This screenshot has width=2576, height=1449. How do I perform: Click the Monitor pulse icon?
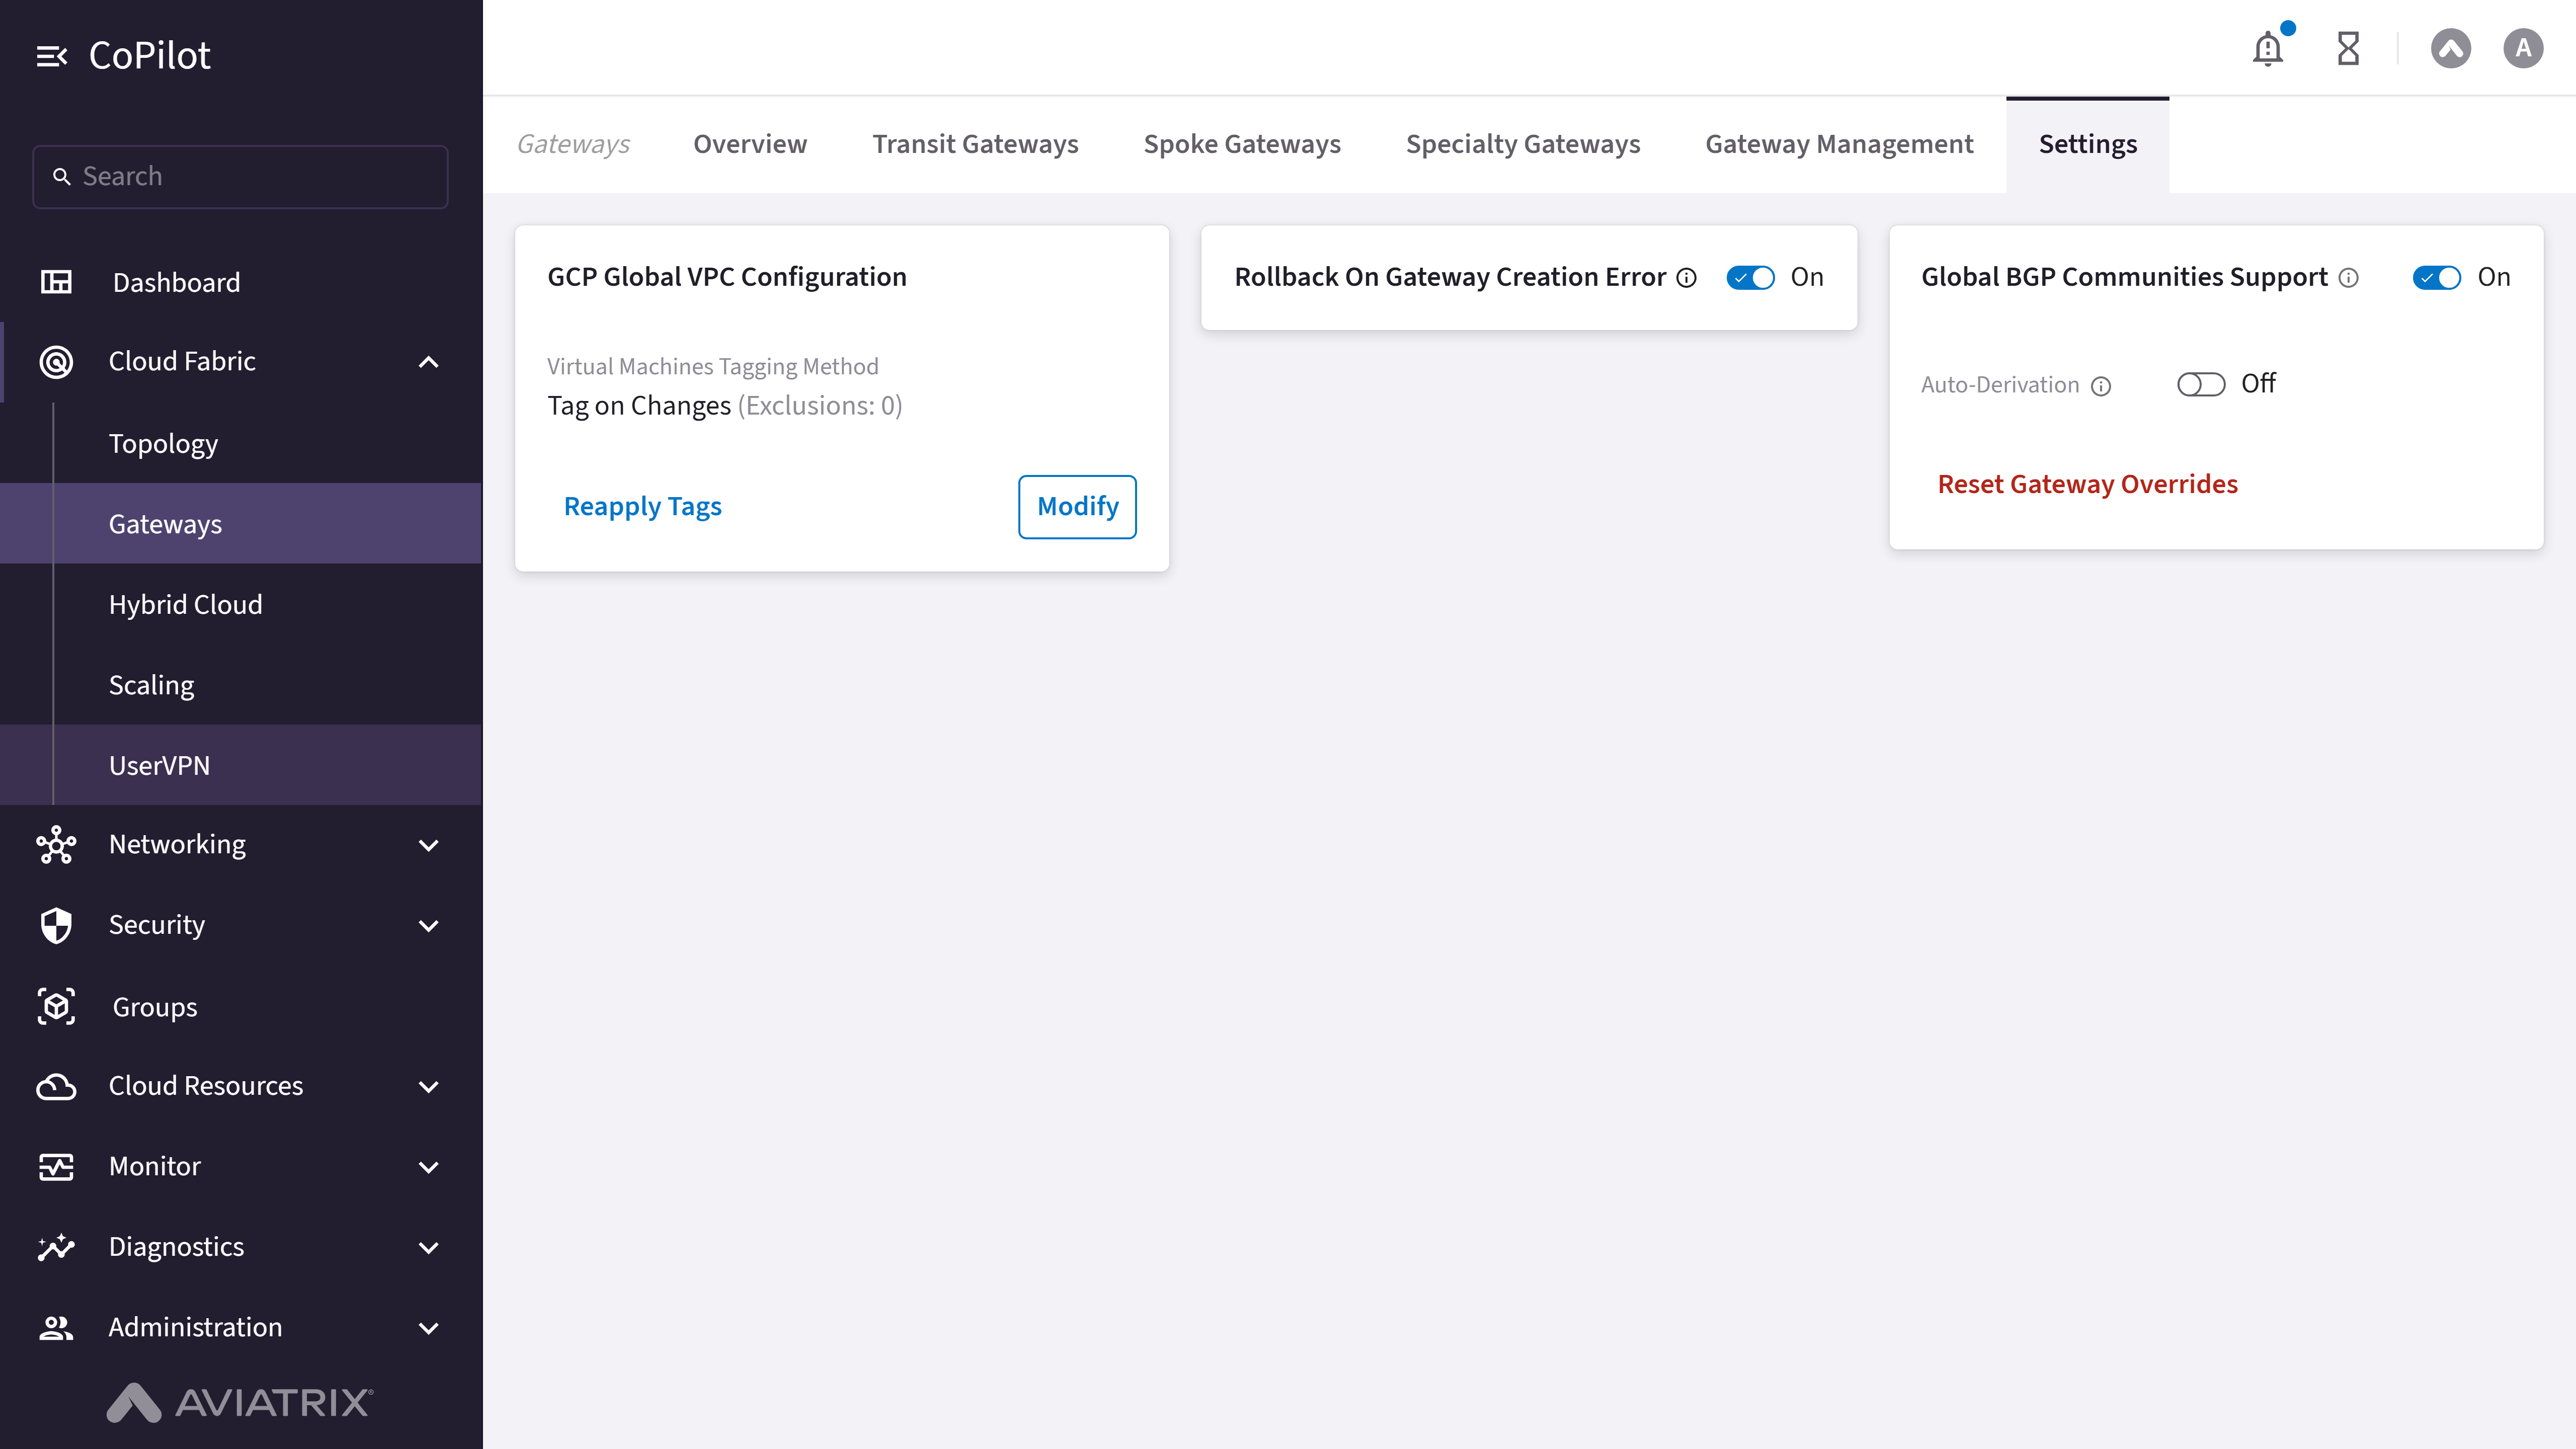point(56,1166)
